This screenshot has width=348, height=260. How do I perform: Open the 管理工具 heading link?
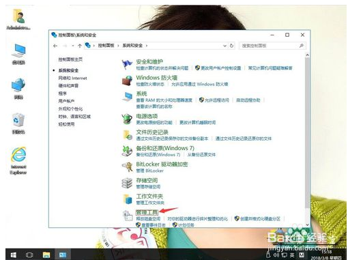[x=147, y=212]
